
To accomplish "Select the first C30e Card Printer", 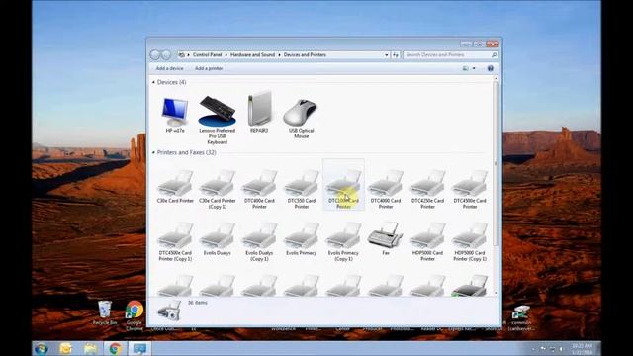I will 175,186.
